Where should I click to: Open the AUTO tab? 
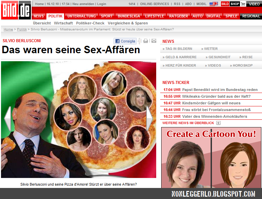coord(197,16)
